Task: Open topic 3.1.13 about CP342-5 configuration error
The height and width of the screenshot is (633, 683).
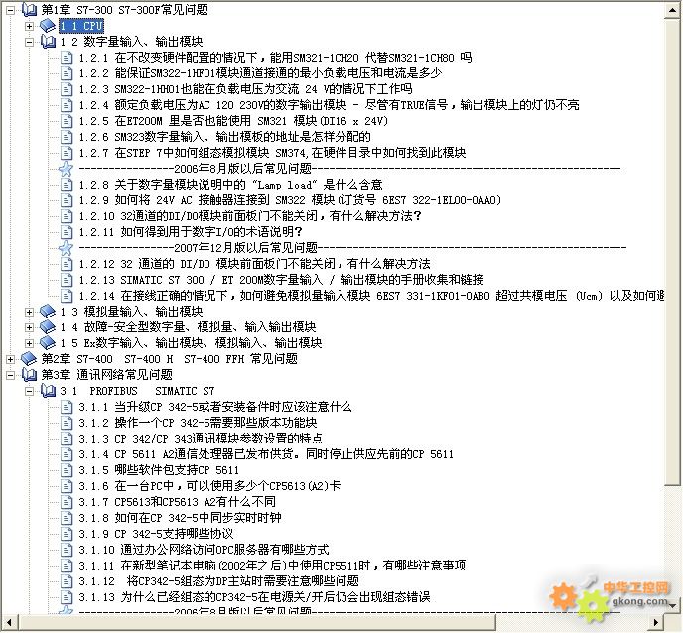Action: (254, 597)
